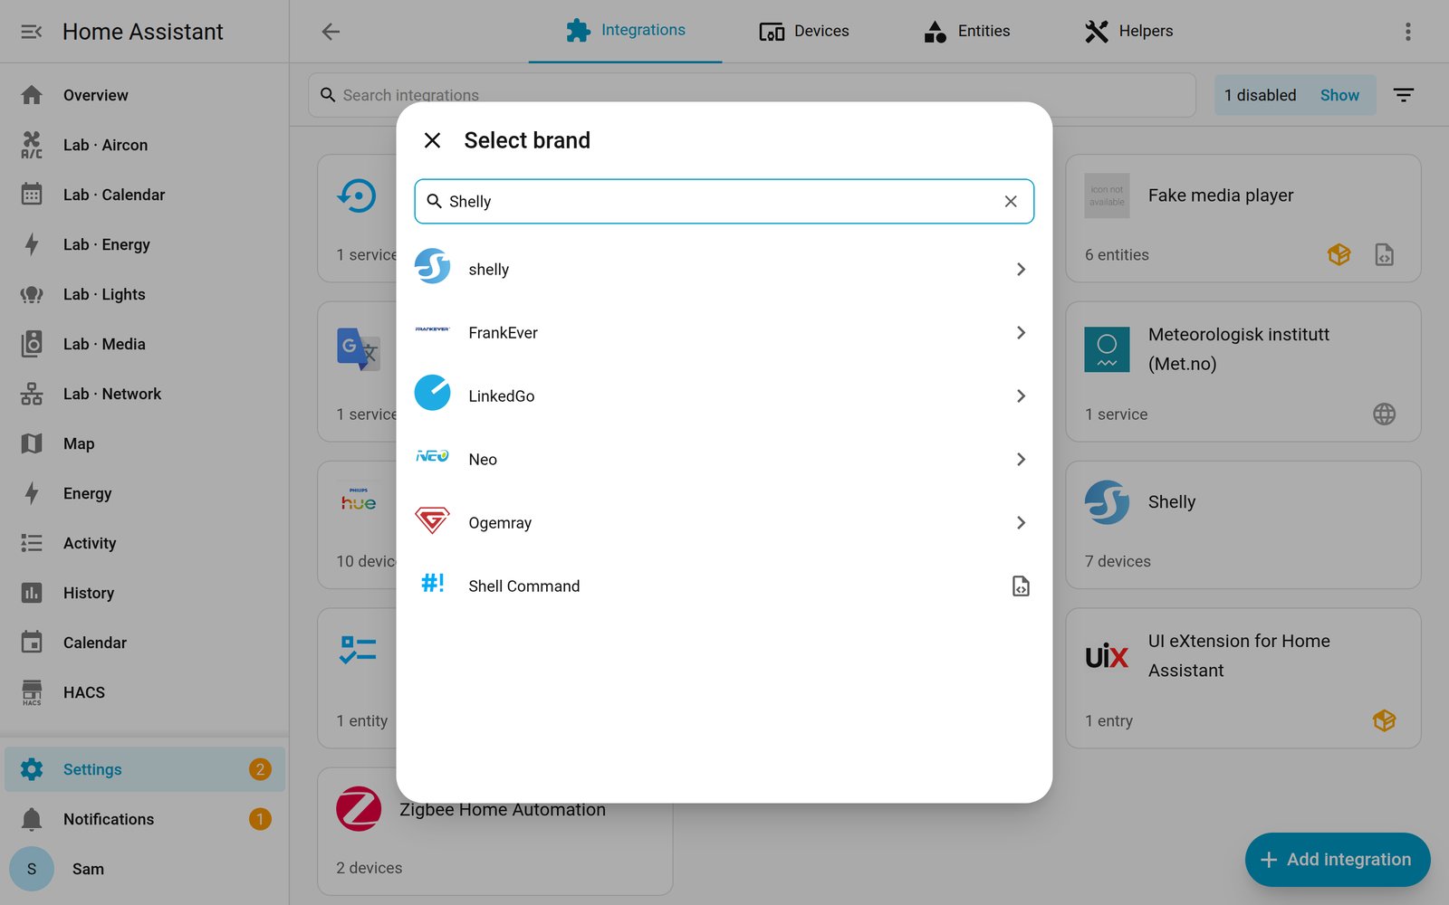This screenshot has width=1449, height=905.
Task: Close the Select brand dialog
Action: pyautogui.click(x=432, y=140)
